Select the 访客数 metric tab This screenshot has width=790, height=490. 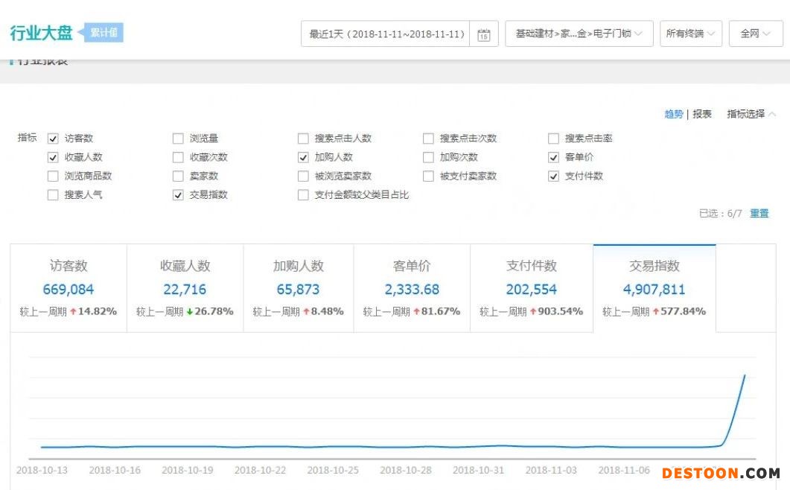coord(69,288)
